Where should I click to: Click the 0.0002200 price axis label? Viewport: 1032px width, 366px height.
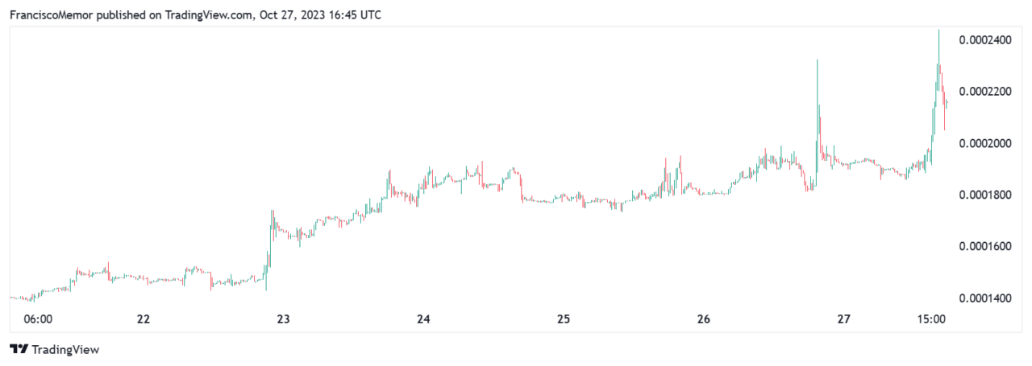tap(986, 92)
